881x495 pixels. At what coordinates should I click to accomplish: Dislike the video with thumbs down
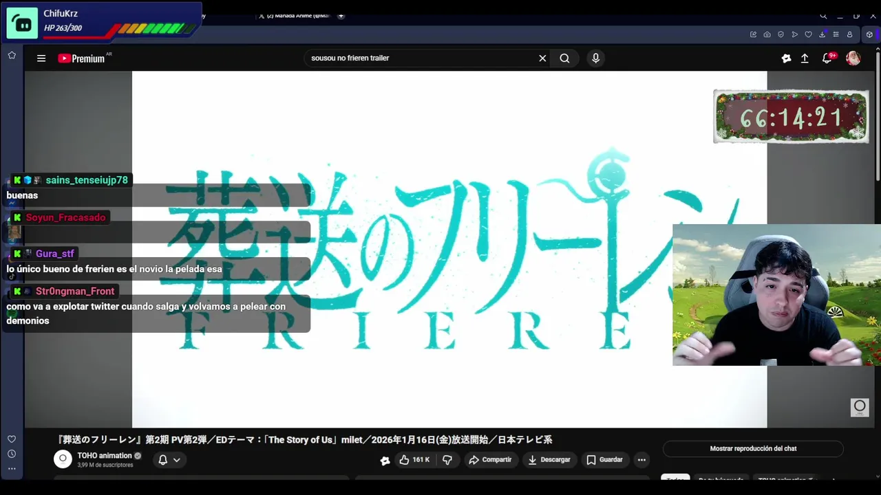(x=447, y=460)
